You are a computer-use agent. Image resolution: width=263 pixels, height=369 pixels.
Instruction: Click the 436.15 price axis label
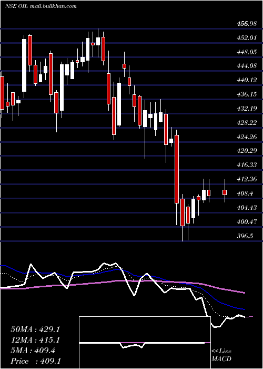click(247, 94)
